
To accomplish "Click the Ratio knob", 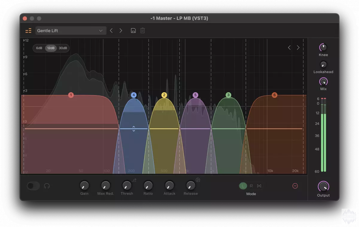I will point(148,186).
